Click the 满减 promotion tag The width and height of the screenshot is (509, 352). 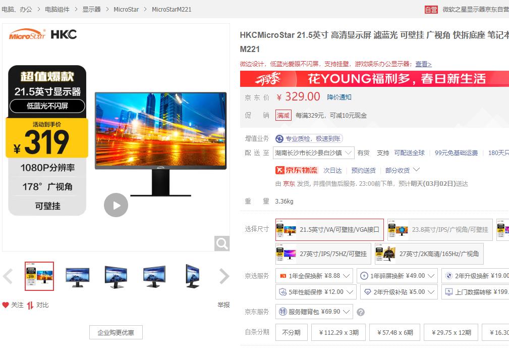[x=283, y=115]
